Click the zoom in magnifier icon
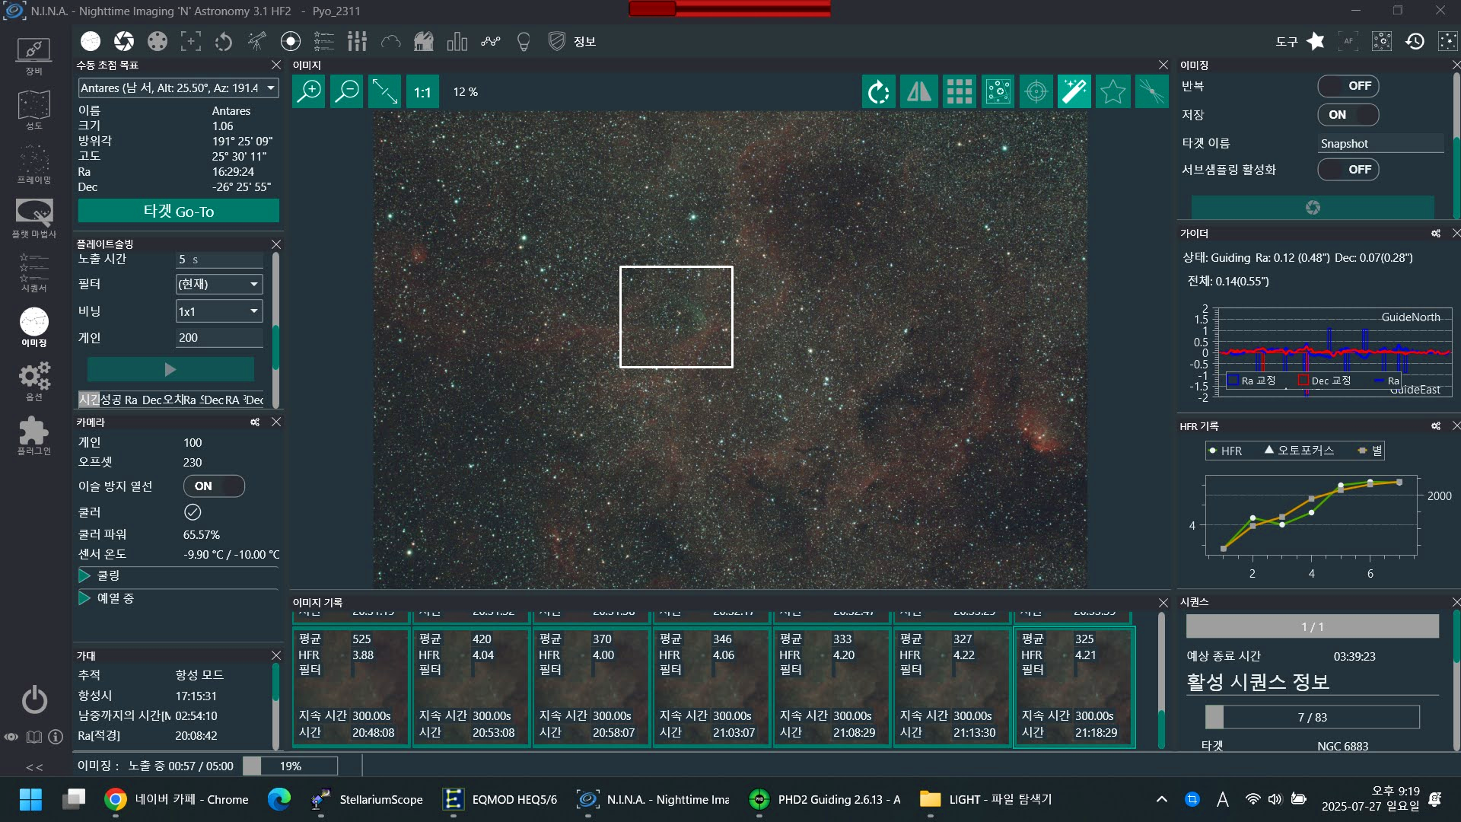1461x822 pixels. (309, 91)
